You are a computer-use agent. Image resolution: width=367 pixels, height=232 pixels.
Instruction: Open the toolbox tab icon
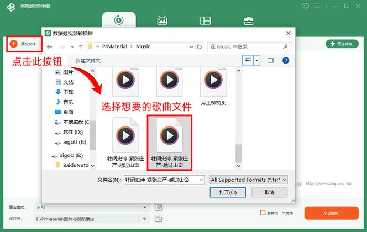pos(249,21)
